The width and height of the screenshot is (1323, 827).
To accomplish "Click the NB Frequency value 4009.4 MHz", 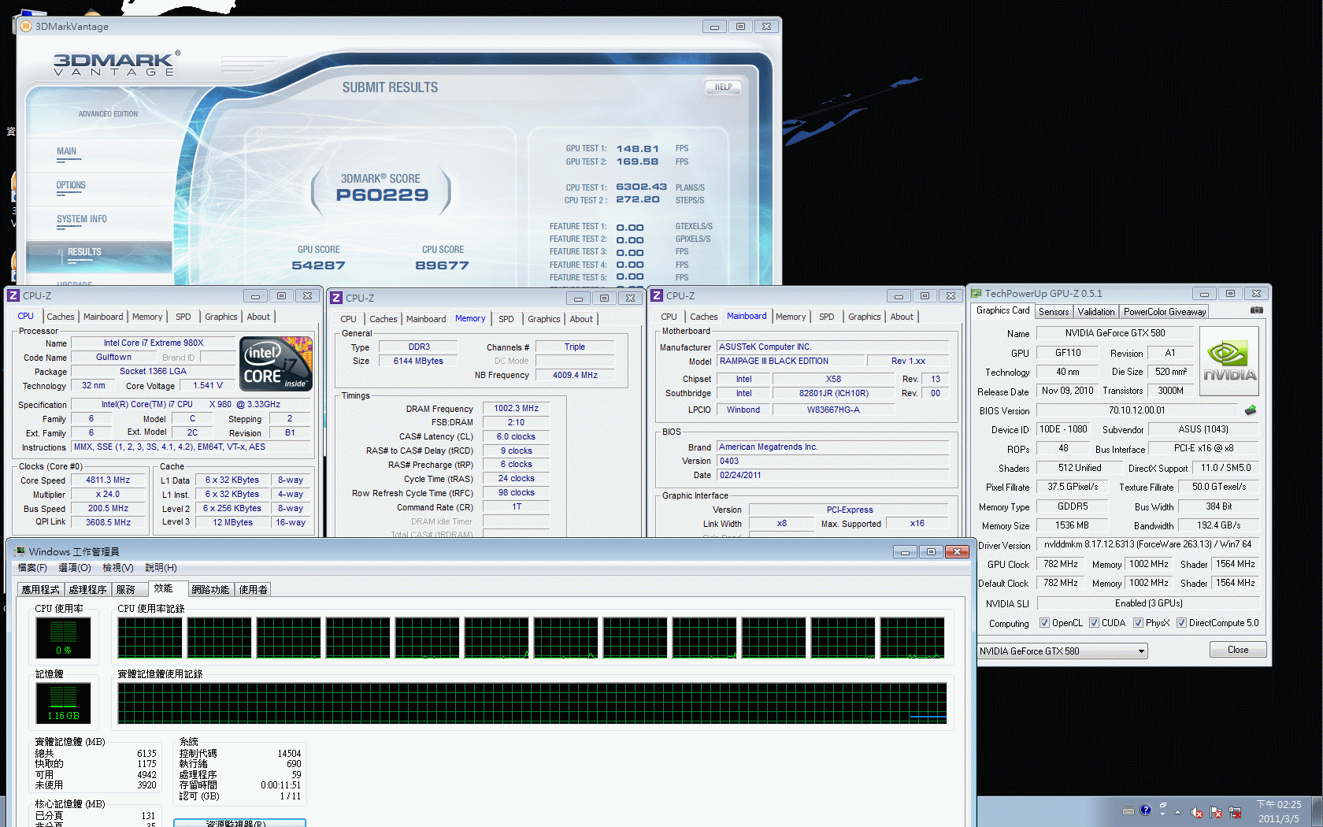I will 575,375.
